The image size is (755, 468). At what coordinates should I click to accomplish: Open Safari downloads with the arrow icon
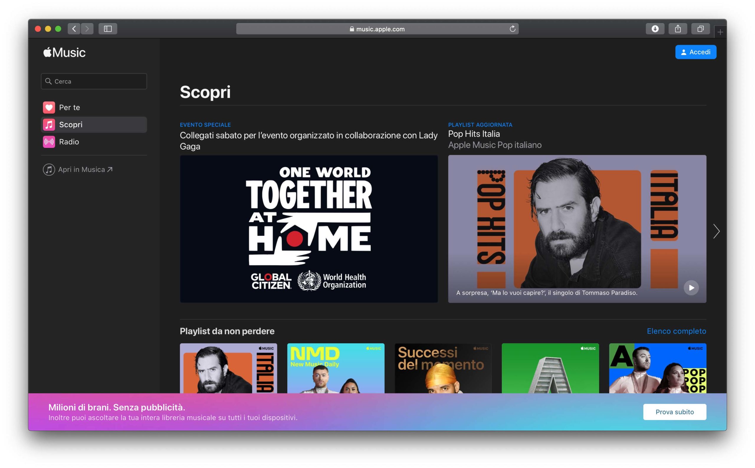pos(655,29)
